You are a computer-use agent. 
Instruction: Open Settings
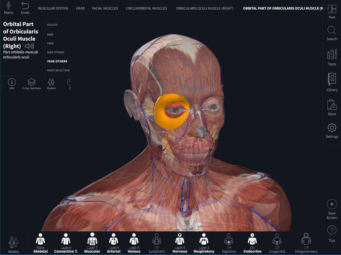click(332, 131)
